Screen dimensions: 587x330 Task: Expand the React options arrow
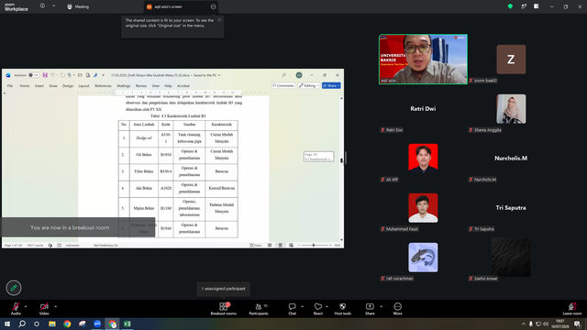[327, 306]
